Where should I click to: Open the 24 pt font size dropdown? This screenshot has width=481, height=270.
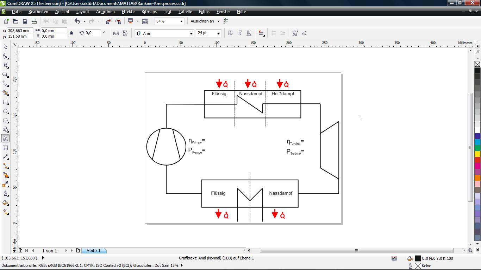click(218, 33)
